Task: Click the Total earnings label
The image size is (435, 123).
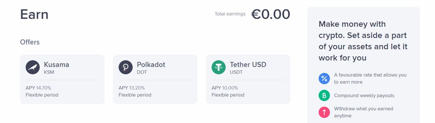Action: point(230,14)
